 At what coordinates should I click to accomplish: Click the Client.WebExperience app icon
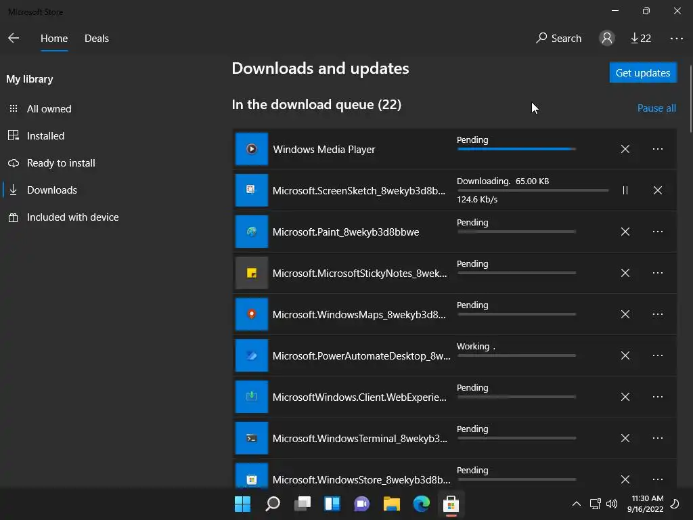click(x=252, y=397)
